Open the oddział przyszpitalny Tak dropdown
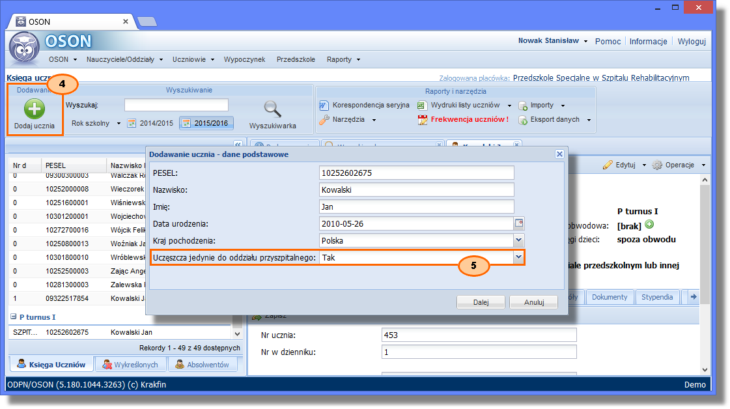Image resolution: width=730 pixels, height=409 pixels. tap(519, 257)
